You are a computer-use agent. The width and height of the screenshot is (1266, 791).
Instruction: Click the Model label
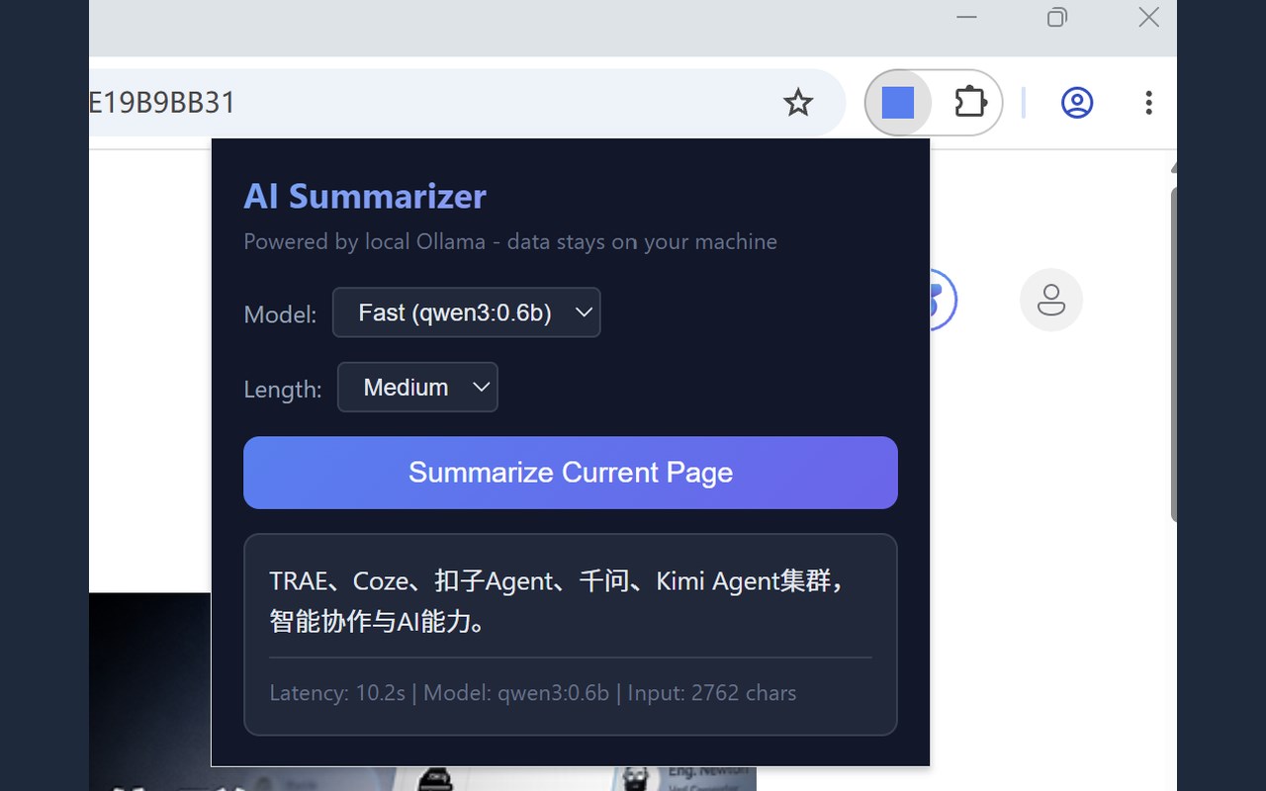pos(280,314)
